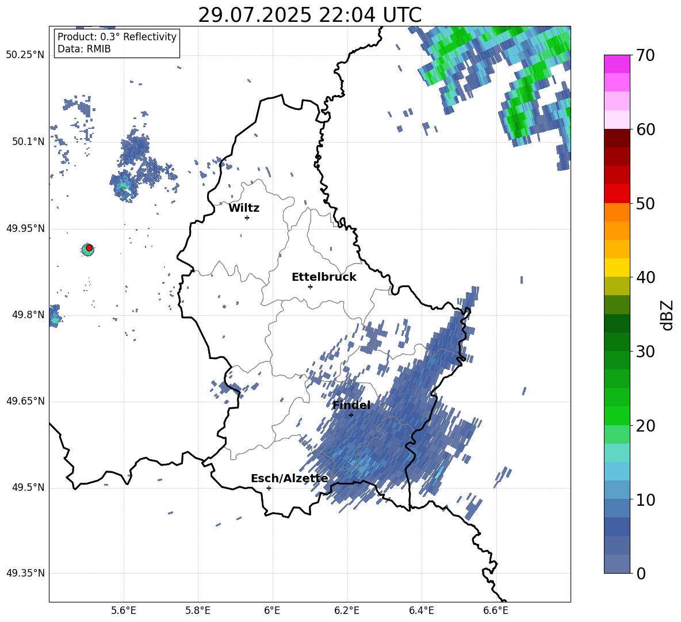This screenshot has width=681, height=622.
Task: Click the 49.65°N latitude label
Action: pyautogui.click(x=25, y=401)
